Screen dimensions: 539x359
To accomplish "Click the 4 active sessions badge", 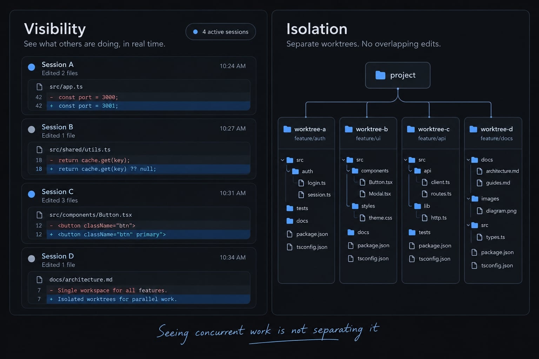I will click(x=221, y=32).
